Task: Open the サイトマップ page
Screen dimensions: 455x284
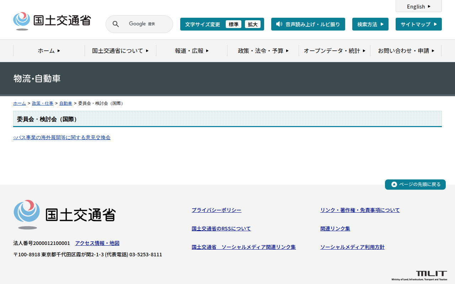Action: 418,24
